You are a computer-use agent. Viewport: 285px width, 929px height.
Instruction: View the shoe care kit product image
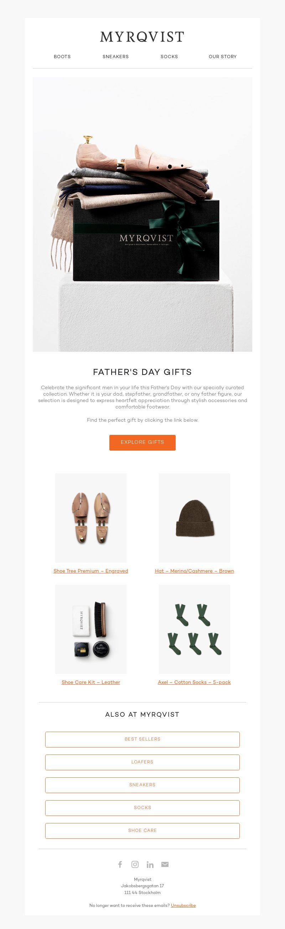pyautogui.click(x=91, y=629)
